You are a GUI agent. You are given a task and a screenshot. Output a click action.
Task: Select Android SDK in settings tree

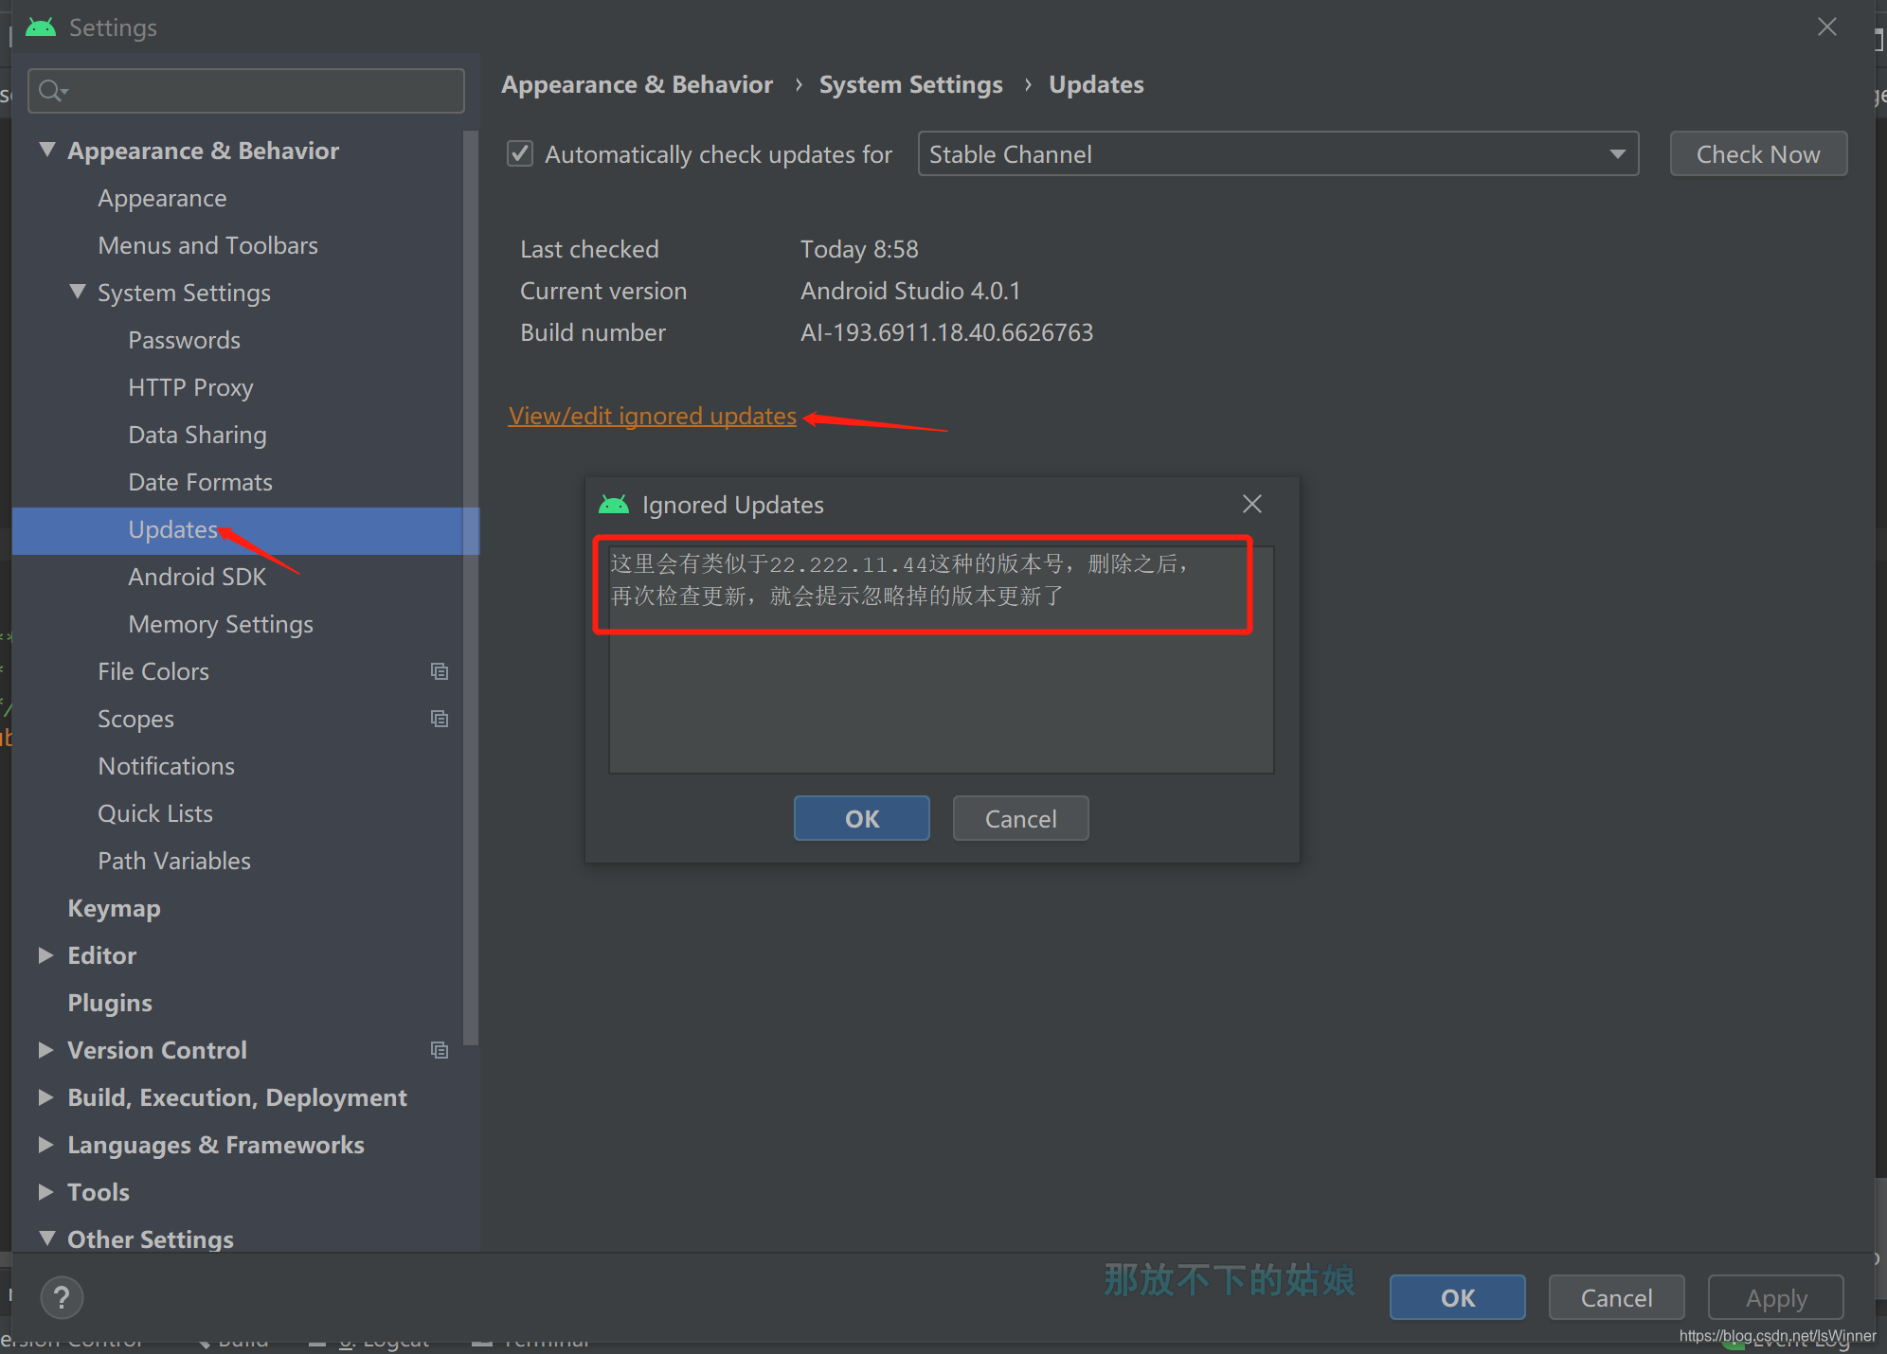pos(197,577)
